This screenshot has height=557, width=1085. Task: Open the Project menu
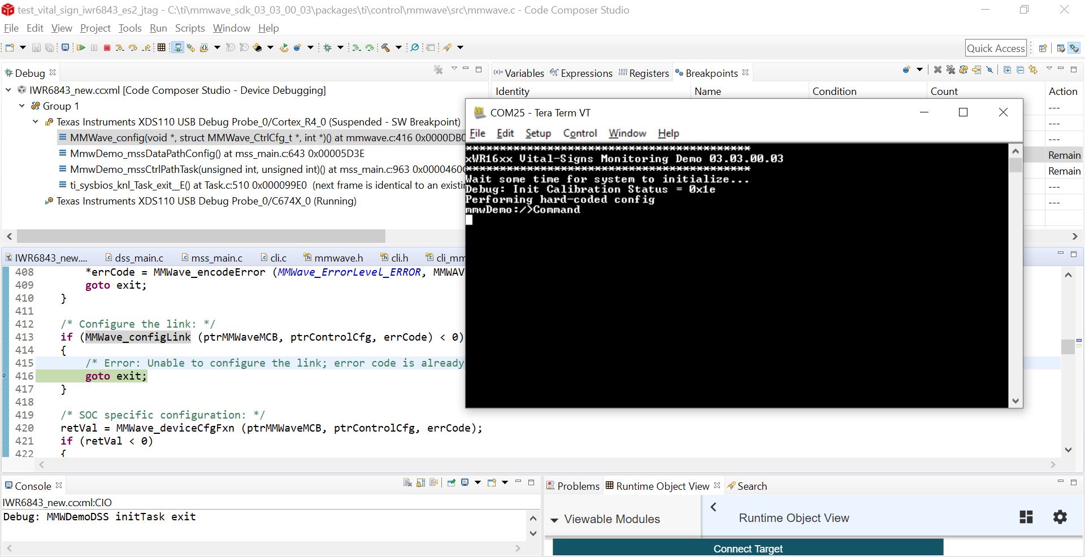point(95,28)
